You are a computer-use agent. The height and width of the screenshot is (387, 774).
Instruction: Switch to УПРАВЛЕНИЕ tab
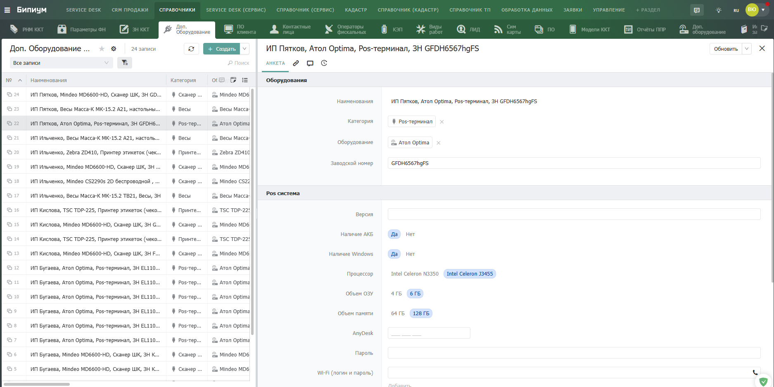[x=609, y=10]
